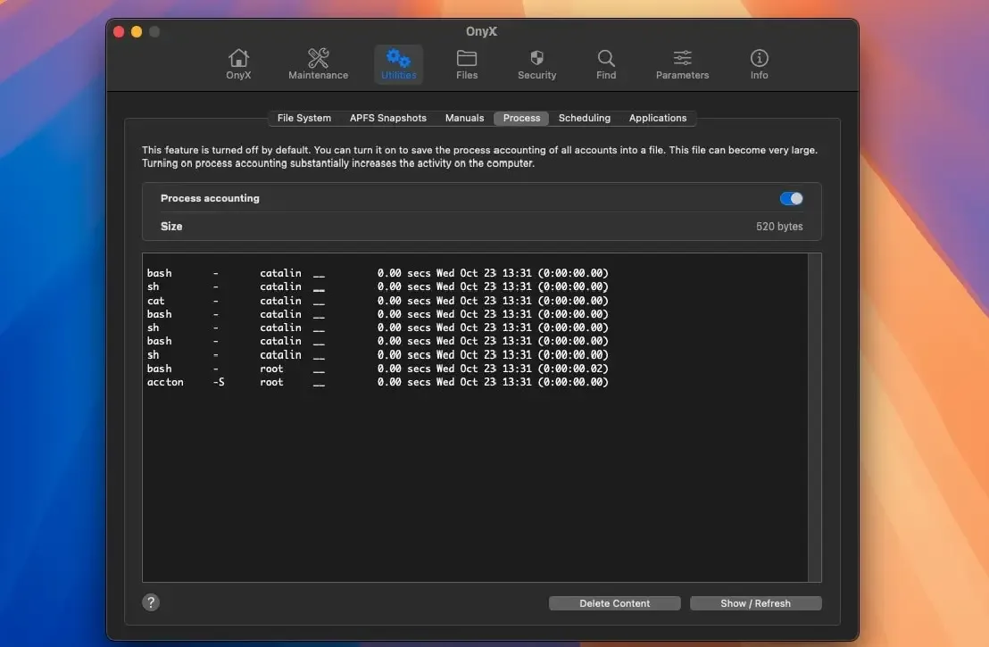Screen dimensions: 989x647
Task: Open the Maintenance tools section
Action: click(x=318, y=64)
